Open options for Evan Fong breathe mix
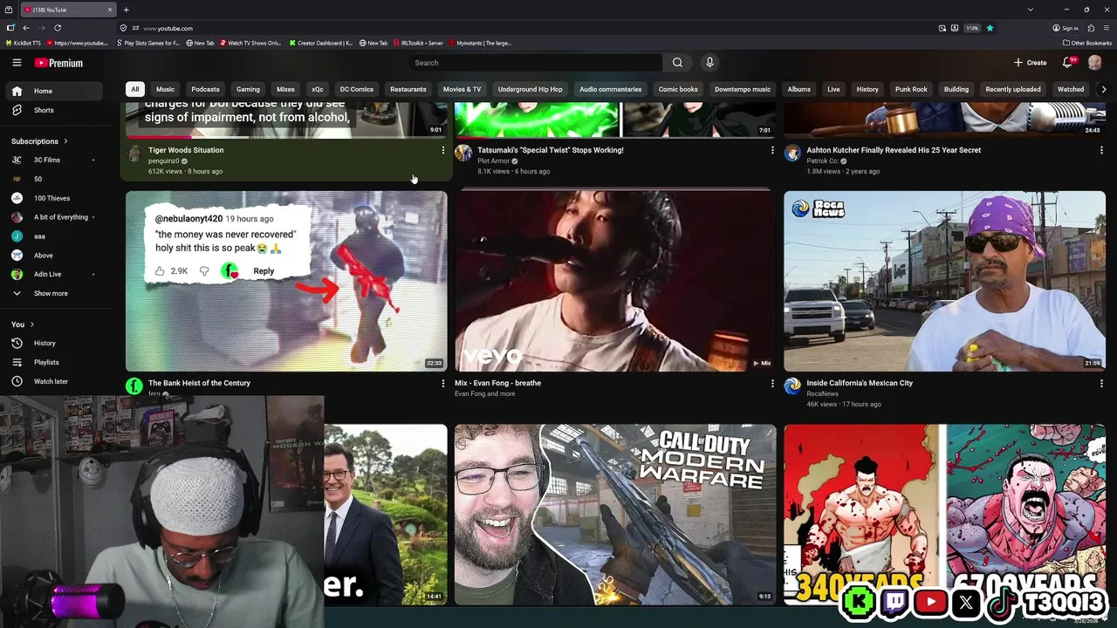This screenshot has height=628, width=1117. 771,383
